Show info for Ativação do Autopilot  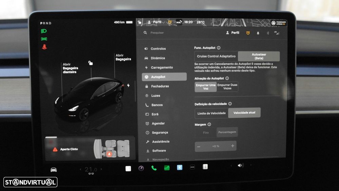(227, 78)
